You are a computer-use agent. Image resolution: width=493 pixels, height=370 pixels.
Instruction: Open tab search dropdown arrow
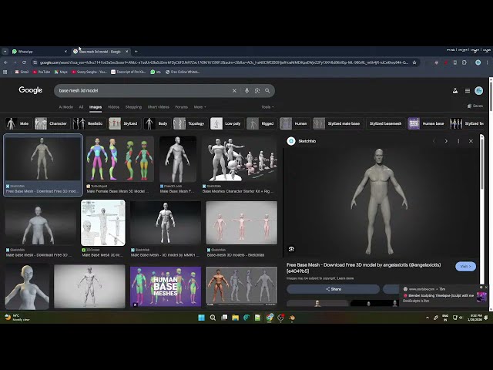click(x=5, y=52)
